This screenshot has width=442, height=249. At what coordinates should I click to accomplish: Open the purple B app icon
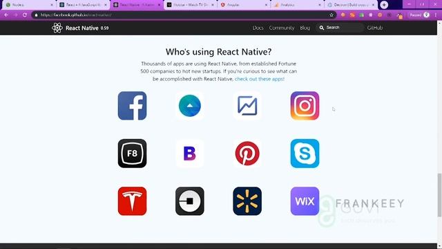pos(190,154)
